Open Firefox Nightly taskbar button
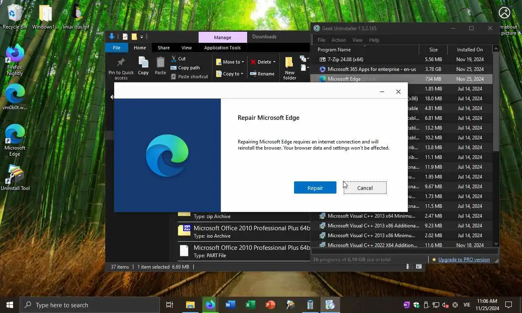The image size is (522, 313). 210,304
